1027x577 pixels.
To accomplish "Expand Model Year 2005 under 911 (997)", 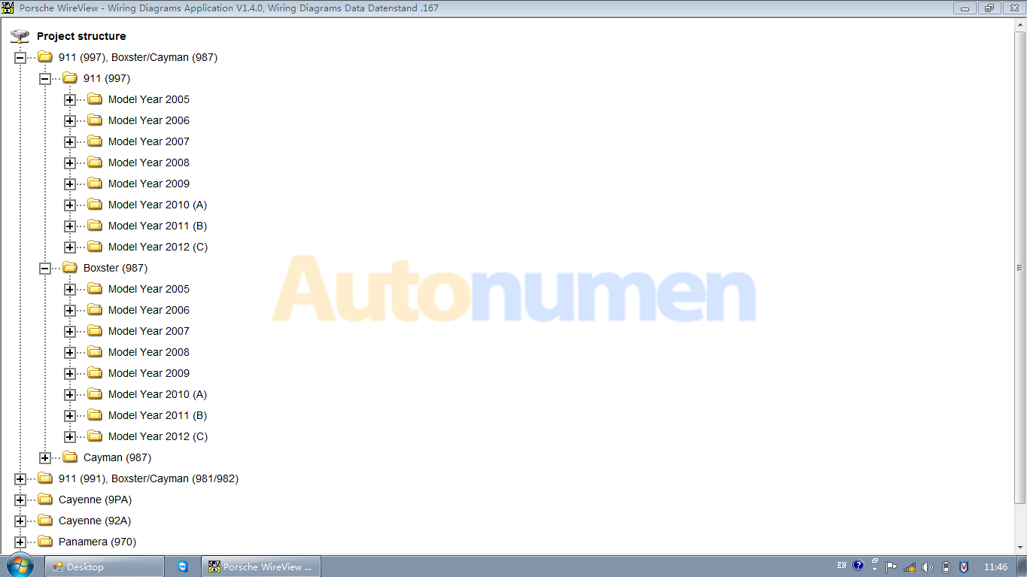I will [x=70, y=99].
